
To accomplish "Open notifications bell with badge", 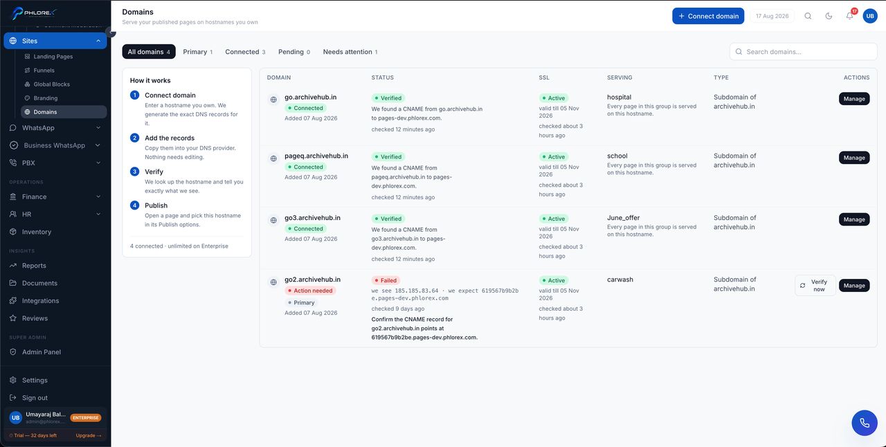I will (850, 16).
